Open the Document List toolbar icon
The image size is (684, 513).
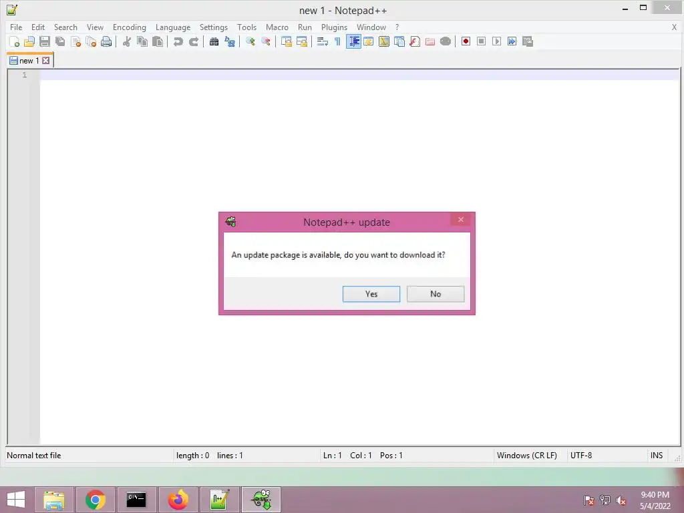tap(399, 41)
